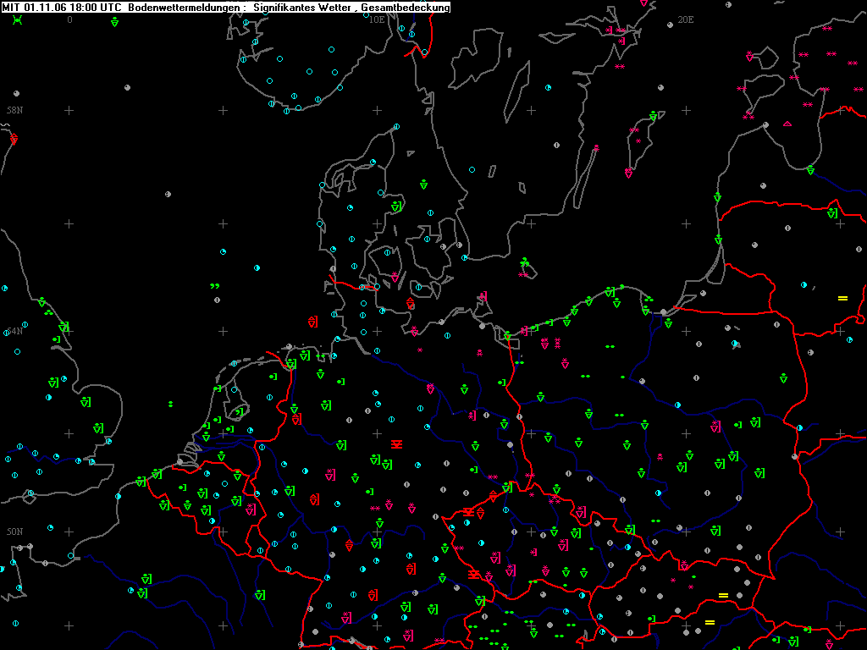Click the red station symbol below the 58N label
Image resolution: width=867 pixels, height=650 pixels.
coord(14,140)
